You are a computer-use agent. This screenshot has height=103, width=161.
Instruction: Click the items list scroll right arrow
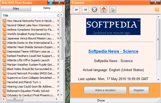coord(57,99)
